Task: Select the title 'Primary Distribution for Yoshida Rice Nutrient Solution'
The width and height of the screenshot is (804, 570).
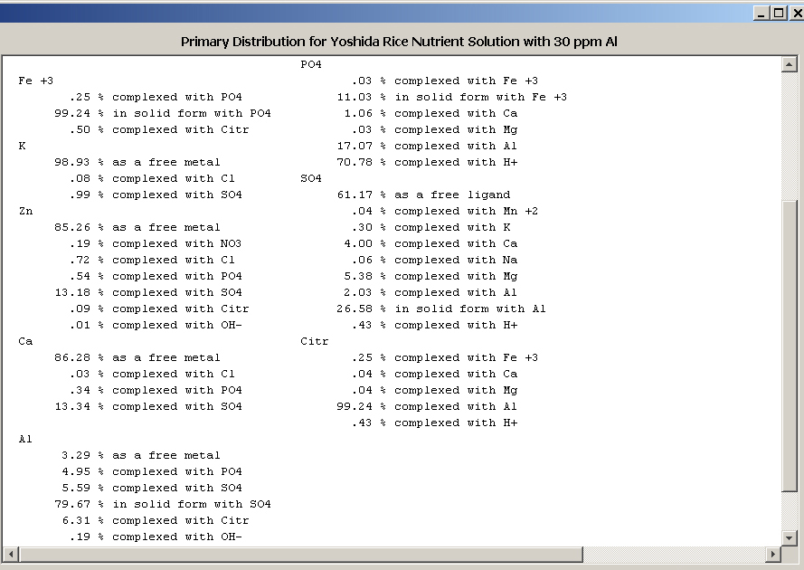Action: (350, 42)
